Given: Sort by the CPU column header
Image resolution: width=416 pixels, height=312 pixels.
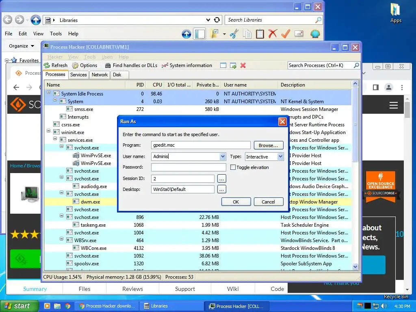Looking at the screenshot, I should [155, 85].
